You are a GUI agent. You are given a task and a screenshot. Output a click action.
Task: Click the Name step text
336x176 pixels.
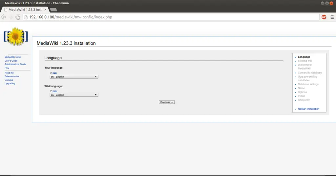tap(301, 88)
